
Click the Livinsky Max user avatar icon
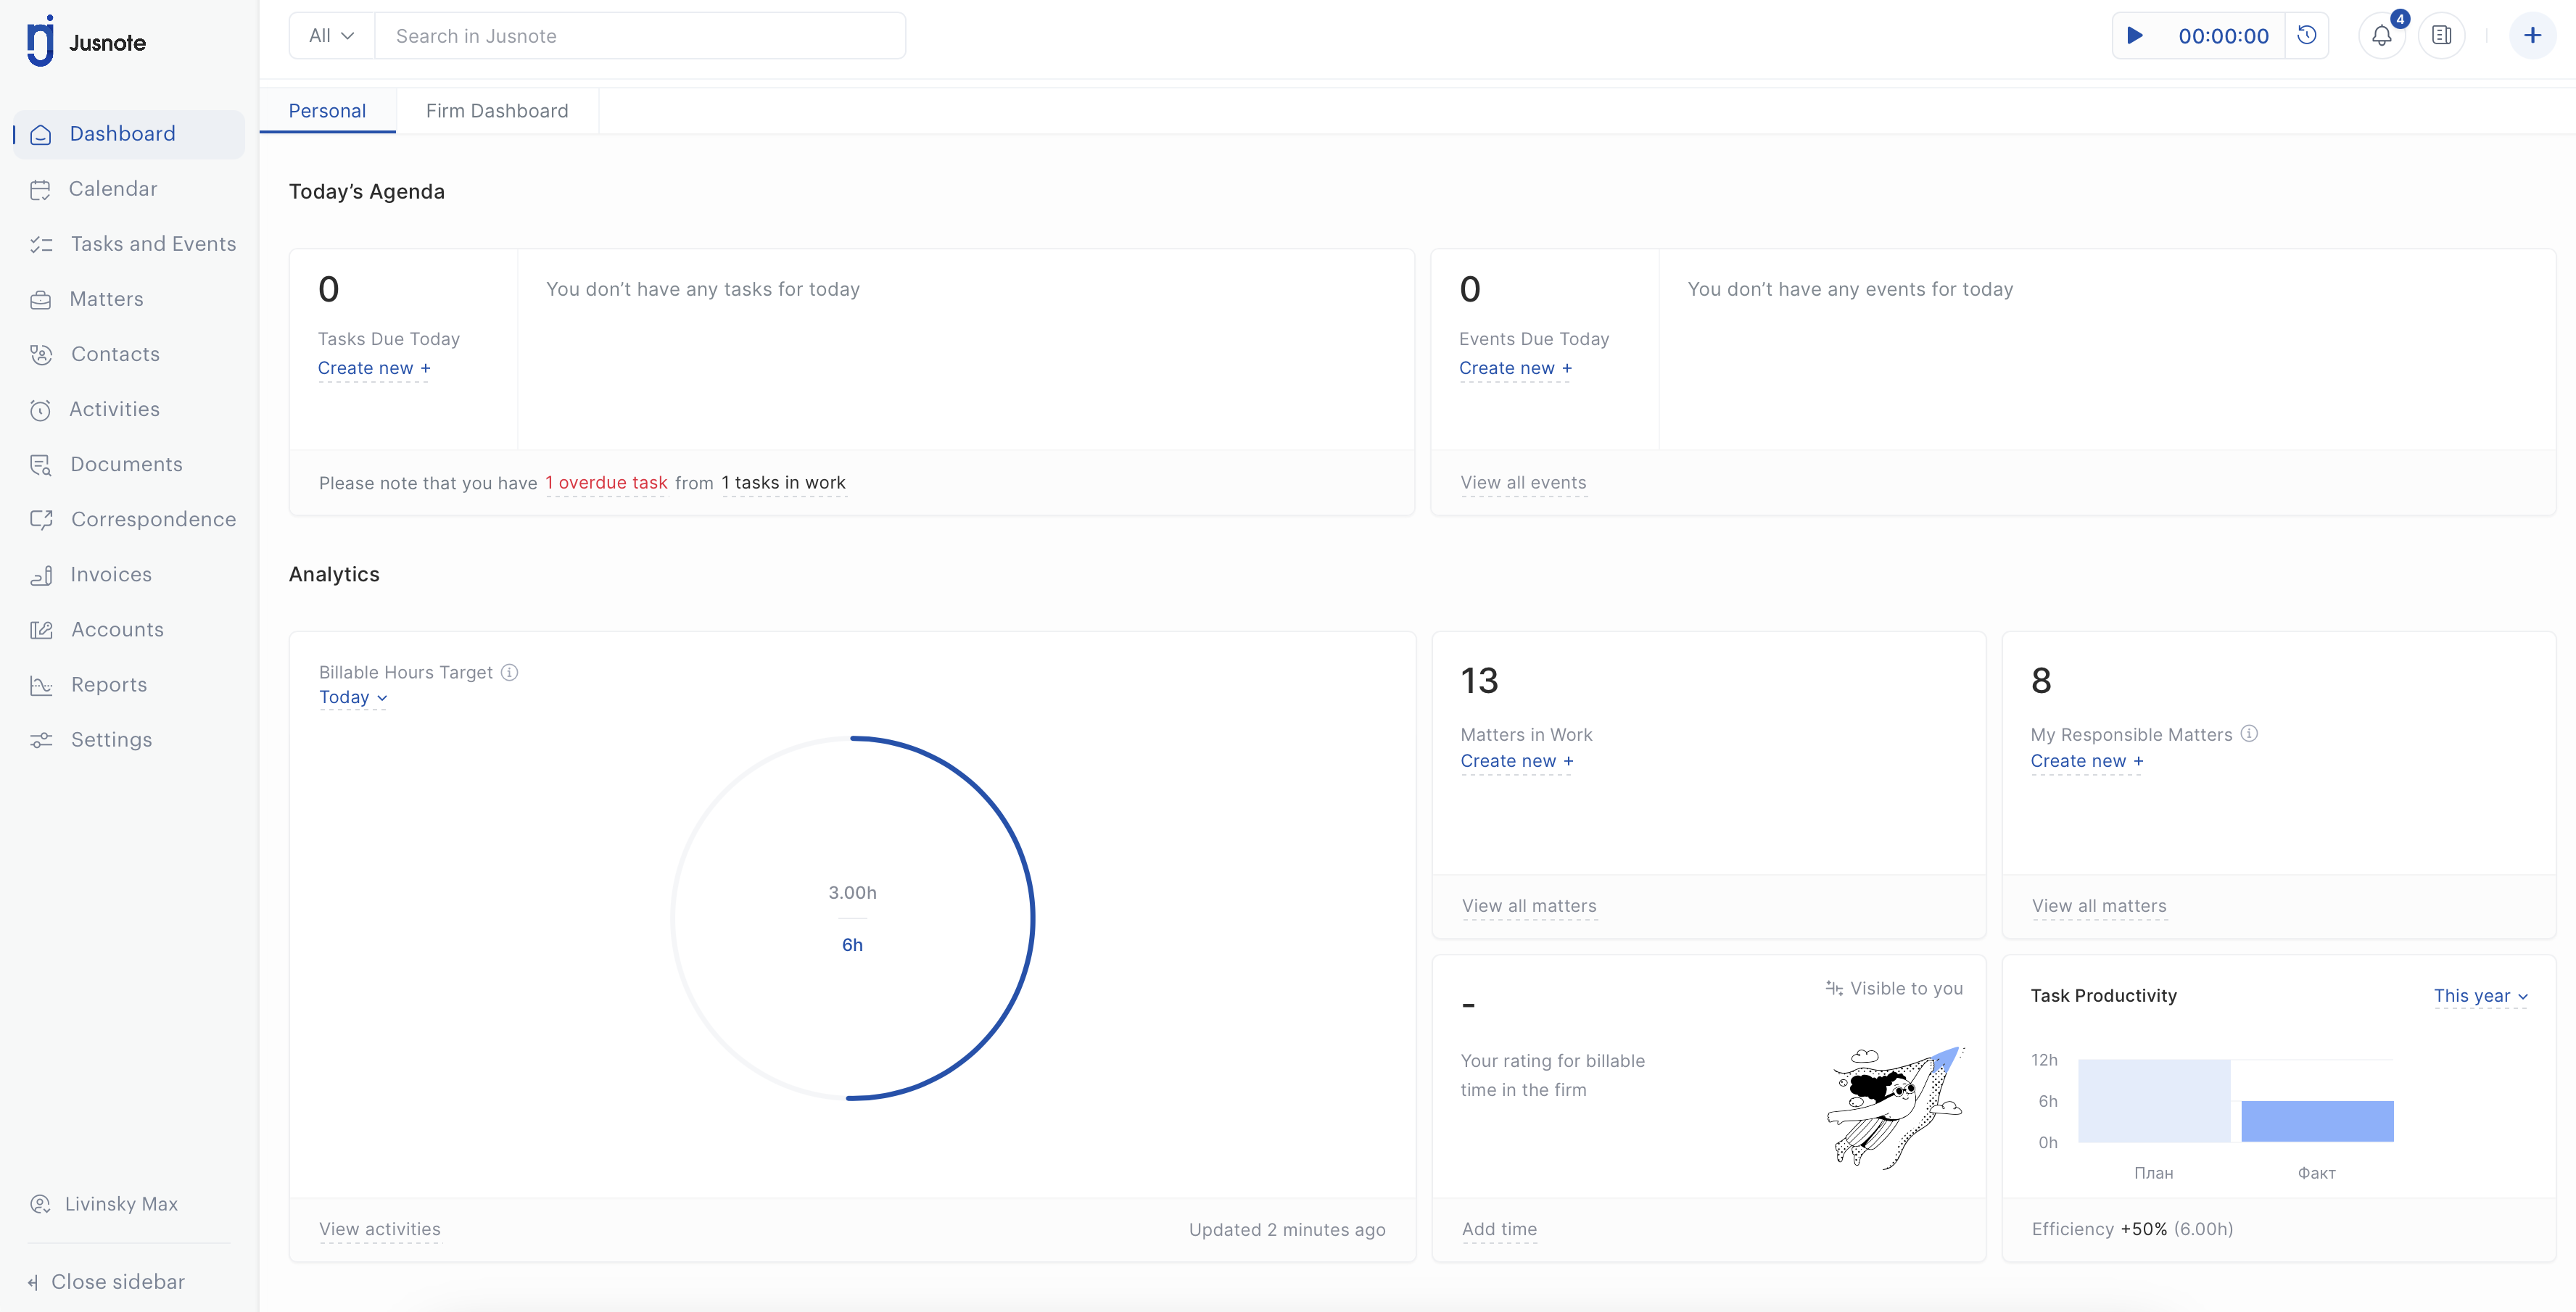[40, 1204]
